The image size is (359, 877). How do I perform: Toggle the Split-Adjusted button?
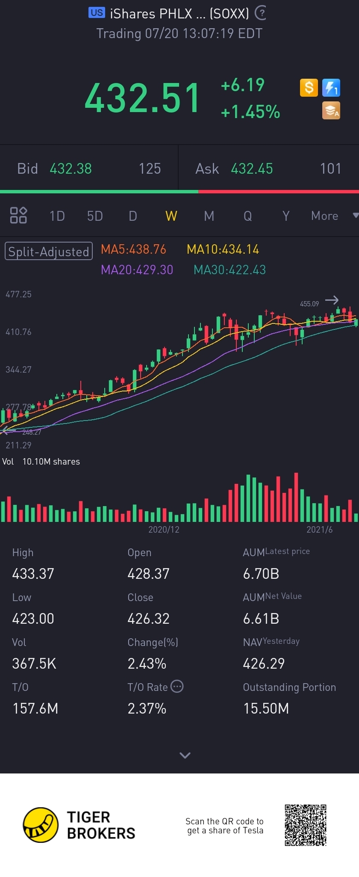coord(49,251)
